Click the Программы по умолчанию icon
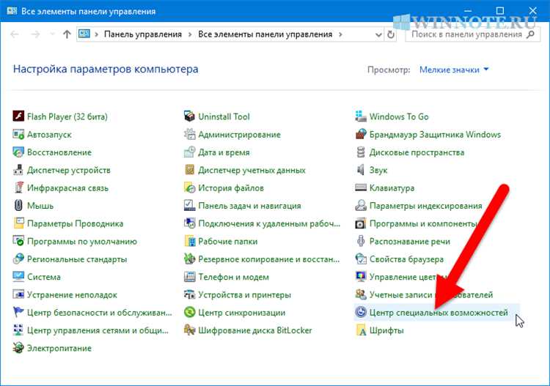The width and height of the screenshot is (550, 386). click(18, 241)
